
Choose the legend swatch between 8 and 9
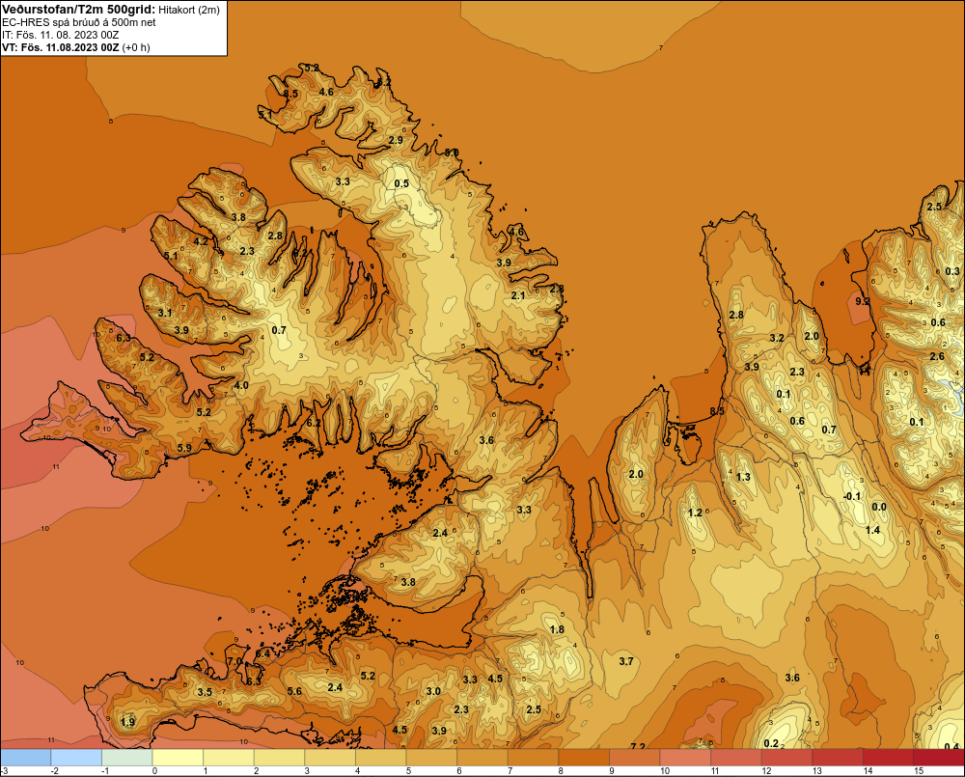(x=584, y=757)
